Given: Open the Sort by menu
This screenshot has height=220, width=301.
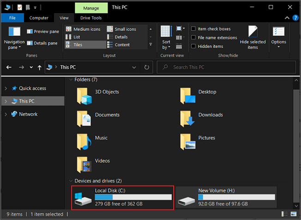Looking at the screenshot, I should (x=166, y=38).
